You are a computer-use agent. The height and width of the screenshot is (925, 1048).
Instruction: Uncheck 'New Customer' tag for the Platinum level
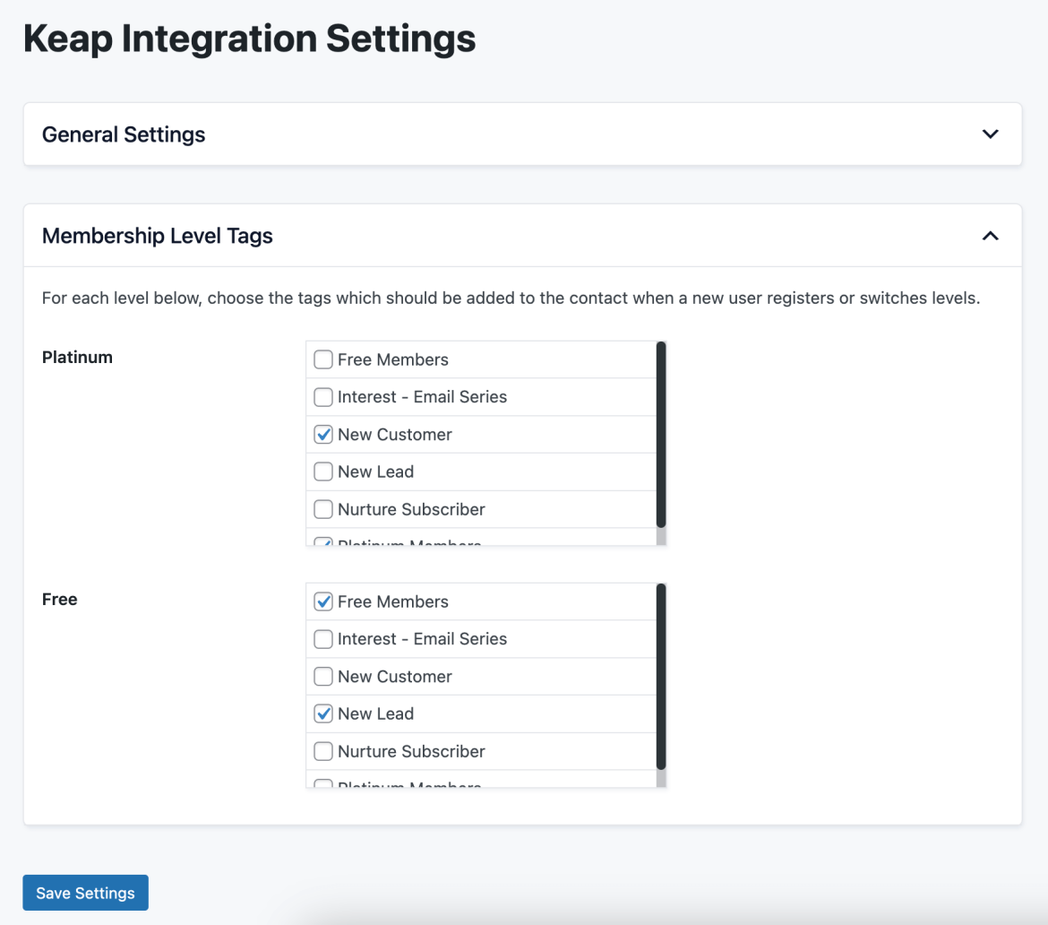323,434
